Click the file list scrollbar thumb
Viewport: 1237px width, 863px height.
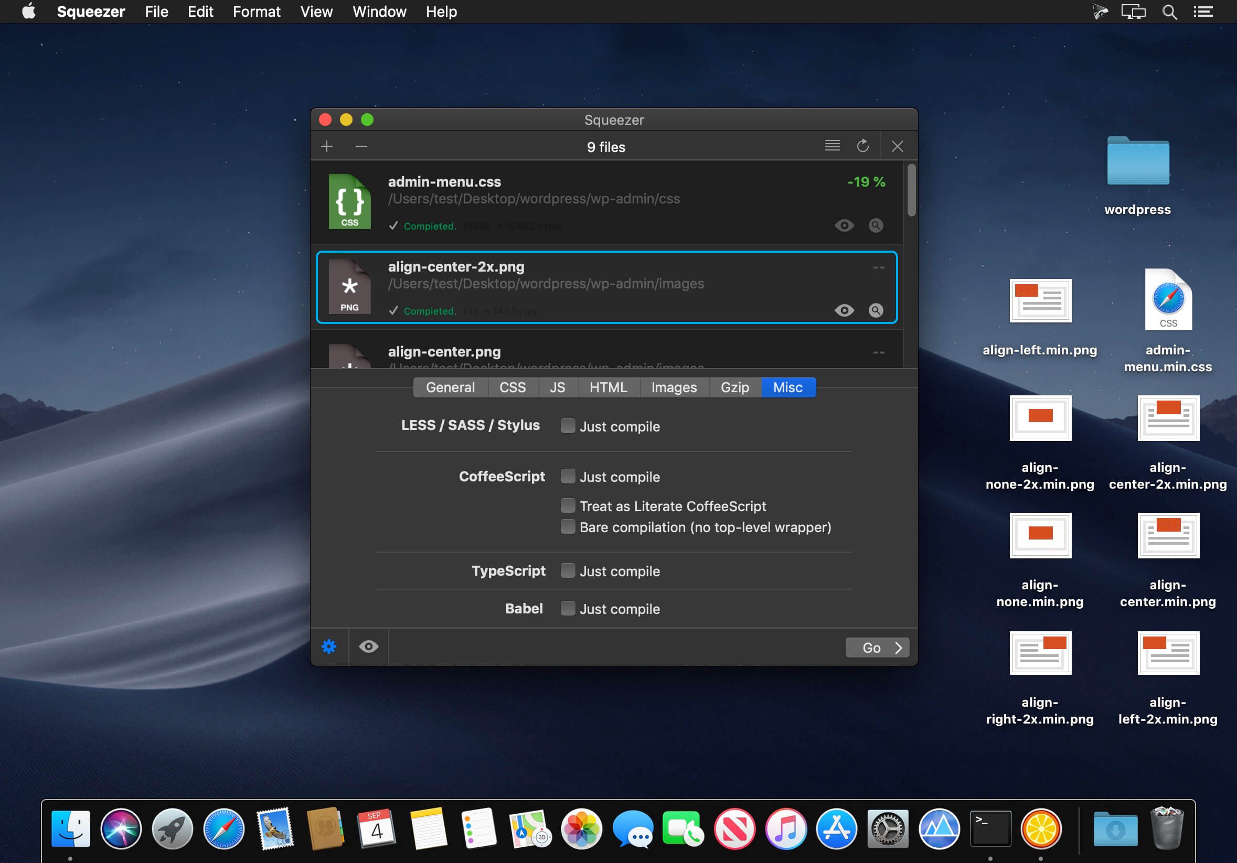pos(911,190)
